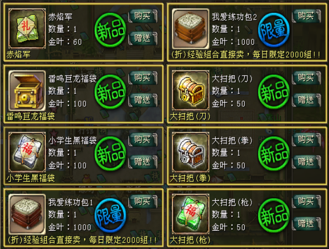Gift 大扫把(刀) using the 赠送 button
This screenshot has height=249, width=329.
[306, 100]
